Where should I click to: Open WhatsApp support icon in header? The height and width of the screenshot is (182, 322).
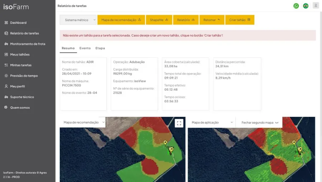tap(296, 6)
